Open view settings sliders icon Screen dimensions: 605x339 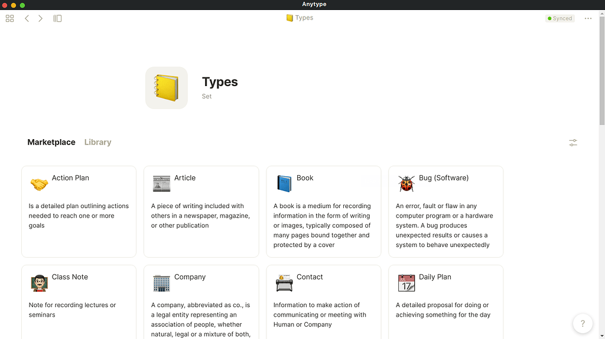573,143
